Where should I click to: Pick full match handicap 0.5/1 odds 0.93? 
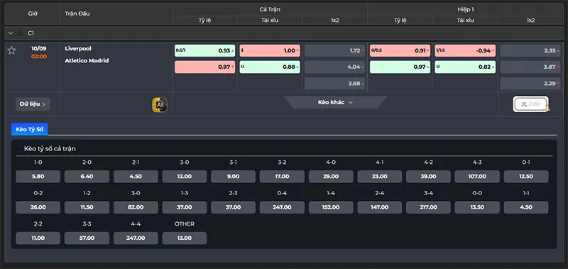pos(204,50)
